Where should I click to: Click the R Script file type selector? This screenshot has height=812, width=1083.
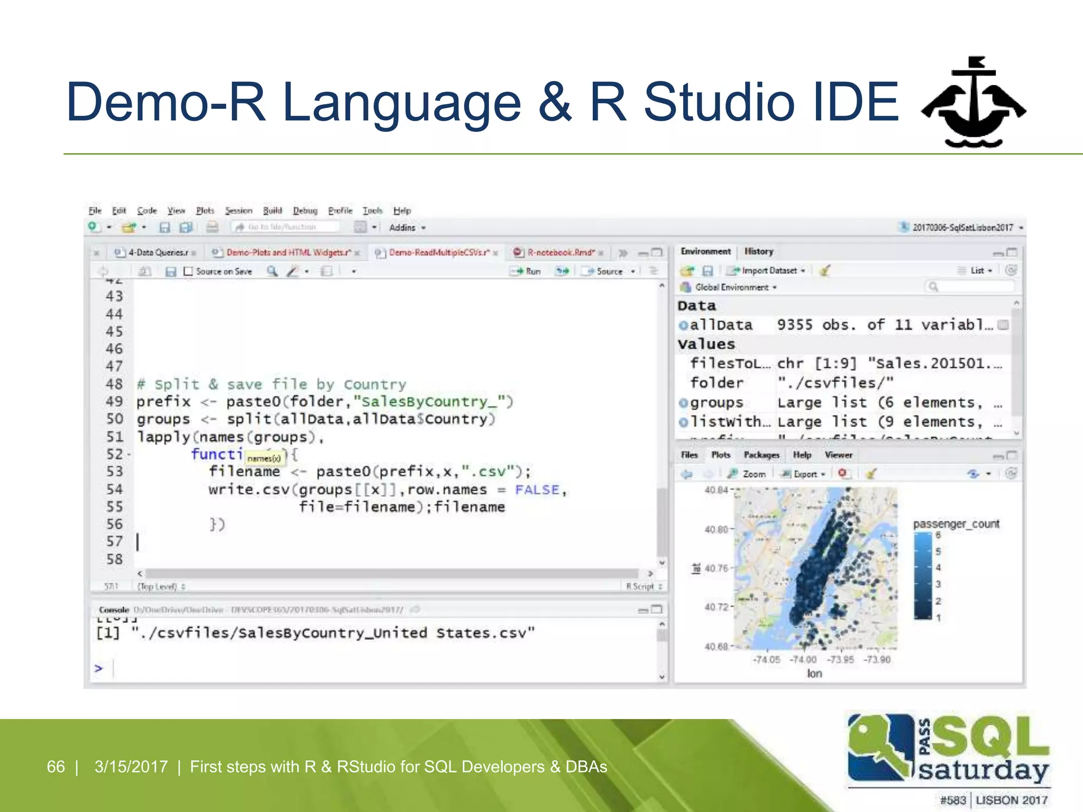644,586
